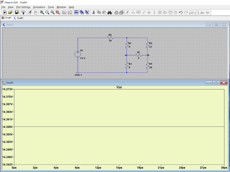The image size is (230, 172).
Task: Select the Label Net tool
Action: point(138,13)
